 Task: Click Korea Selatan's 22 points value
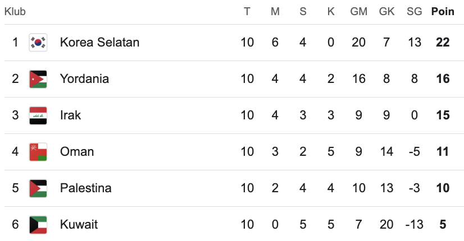[443, 43]
